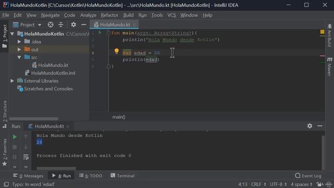Click the down stack trace arrow

point(26,147)
